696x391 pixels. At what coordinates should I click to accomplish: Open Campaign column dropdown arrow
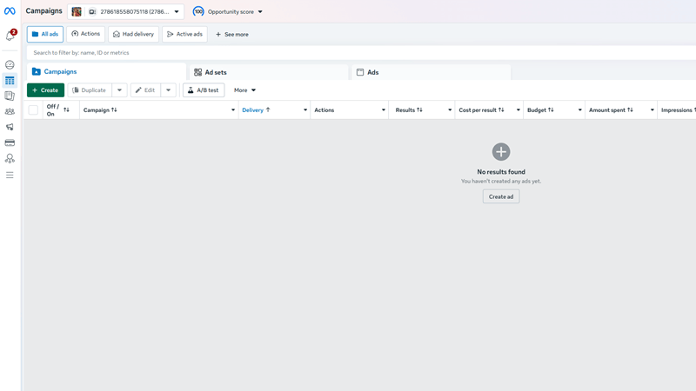[x=233, y=110]
